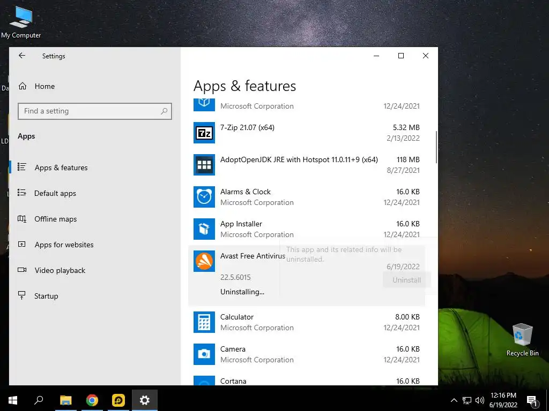The width and height of the screenshot is (549, 411).
Task: Click the App Installer icon
Action: (204, 229)
